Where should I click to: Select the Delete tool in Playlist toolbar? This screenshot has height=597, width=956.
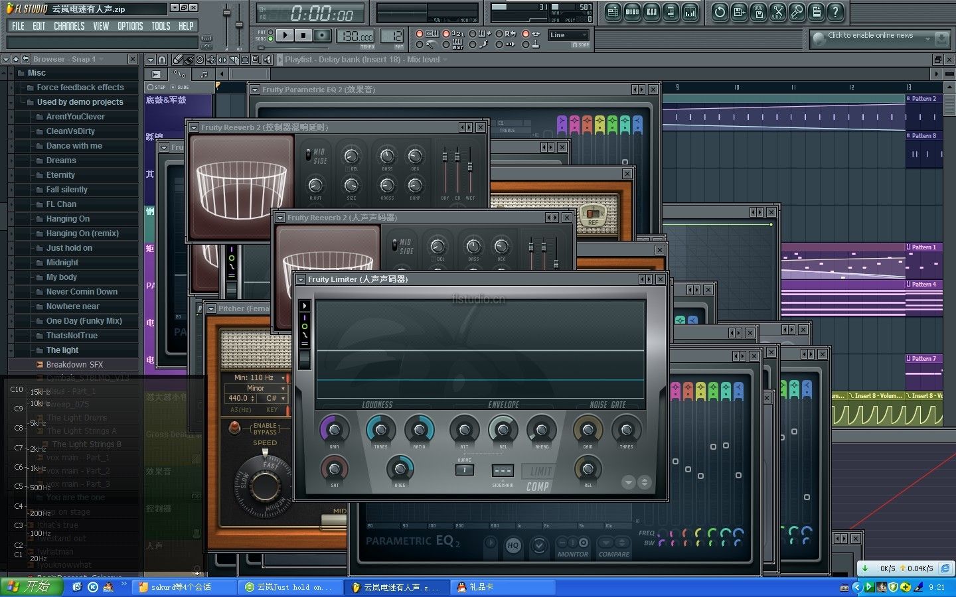(x=200, y=60)
